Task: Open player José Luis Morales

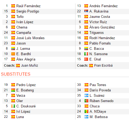Action: point(31,38)
